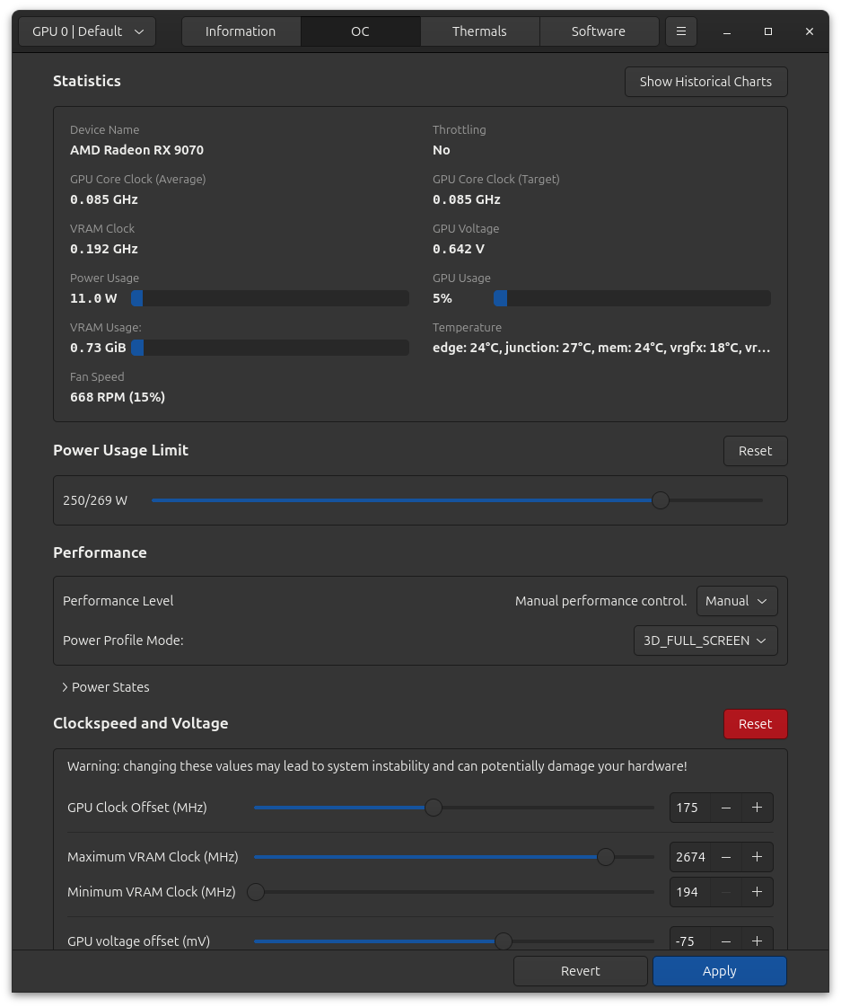
Task: Click the Power Usage Limit slider handle
Action: (x=661, y=500)
